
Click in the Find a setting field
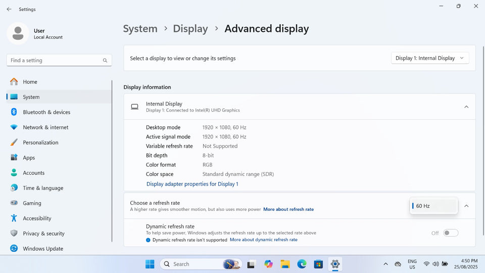click(x=59, y=60)
